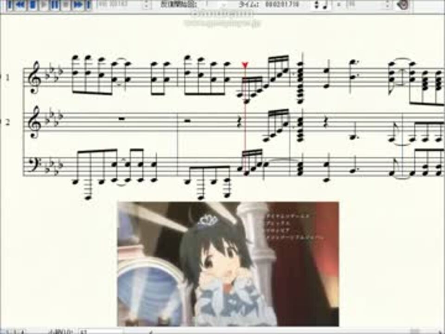Click the staff label "2" at left edge
The width and height of the screenshot is (445, 334).
click(x=7, y=122)
